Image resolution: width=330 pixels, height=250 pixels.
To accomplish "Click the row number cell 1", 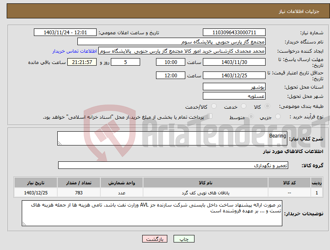I will (x=317, y=193).
